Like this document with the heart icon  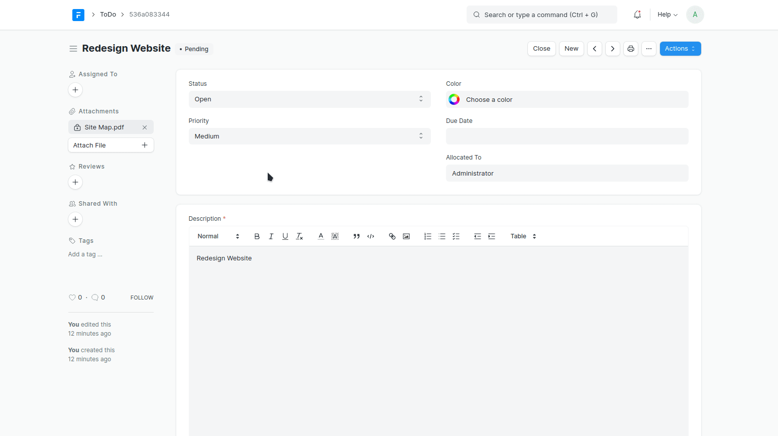(x=72, y=298)
